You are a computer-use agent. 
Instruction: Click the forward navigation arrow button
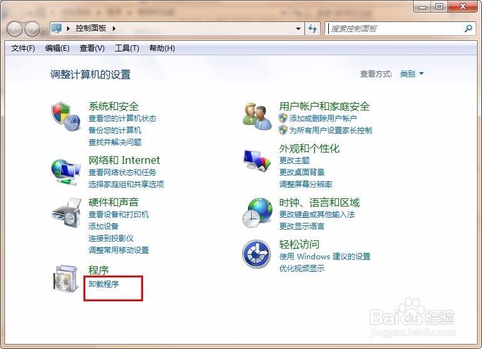click(32, 30)
